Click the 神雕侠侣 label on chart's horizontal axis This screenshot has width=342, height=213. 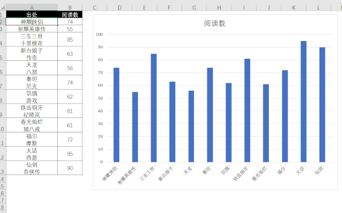[110, 174]
